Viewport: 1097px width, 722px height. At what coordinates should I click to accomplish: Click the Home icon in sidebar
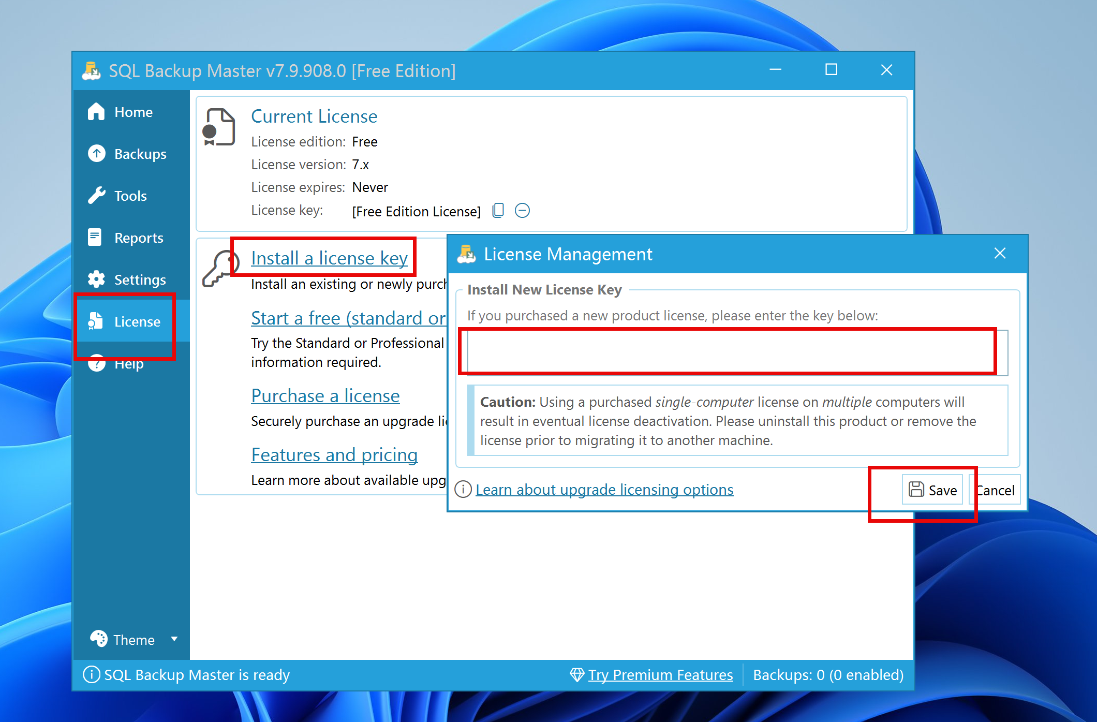click(96, 112)
